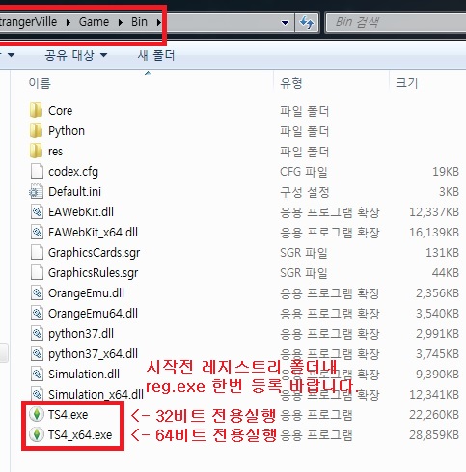The height and width of the screenshot is (472, 466).
Task: Click the Game breadcrumb segment
Action: [x=94, y=22]
